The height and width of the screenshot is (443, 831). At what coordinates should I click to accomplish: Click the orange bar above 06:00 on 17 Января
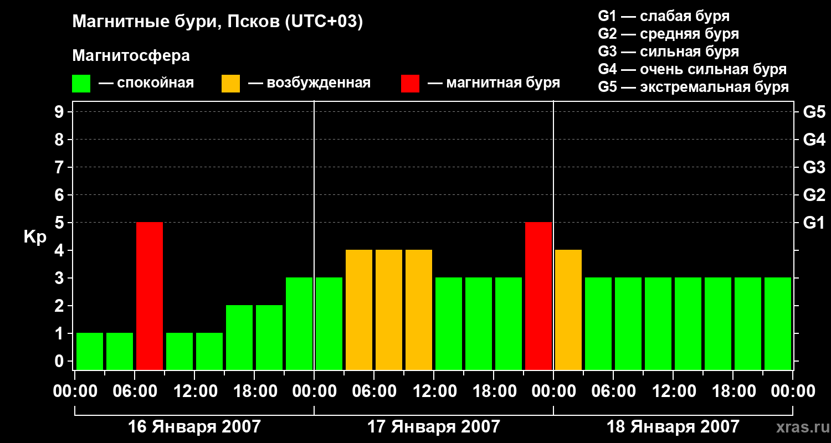click(389, 310)
